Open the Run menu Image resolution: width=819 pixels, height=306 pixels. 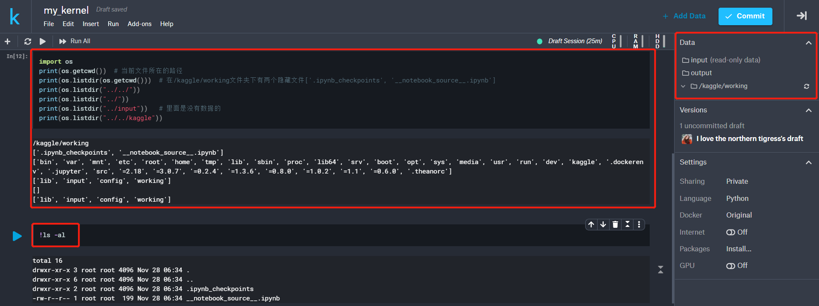[x=113, y=24]
